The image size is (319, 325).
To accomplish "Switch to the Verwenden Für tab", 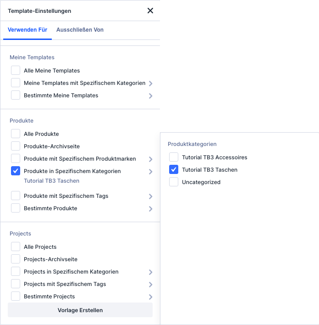I will coord(27,30).
